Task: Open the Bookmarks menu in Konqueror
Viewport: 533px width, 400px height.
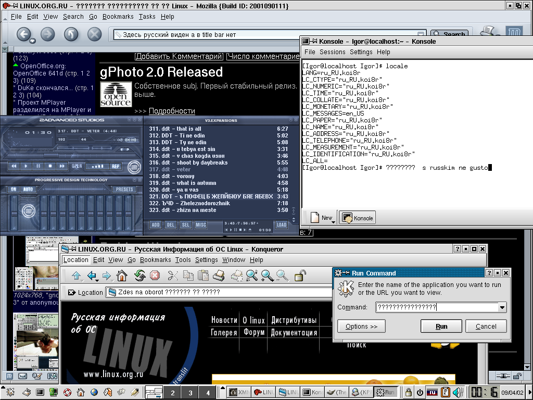Action: [x=155, y=260]
